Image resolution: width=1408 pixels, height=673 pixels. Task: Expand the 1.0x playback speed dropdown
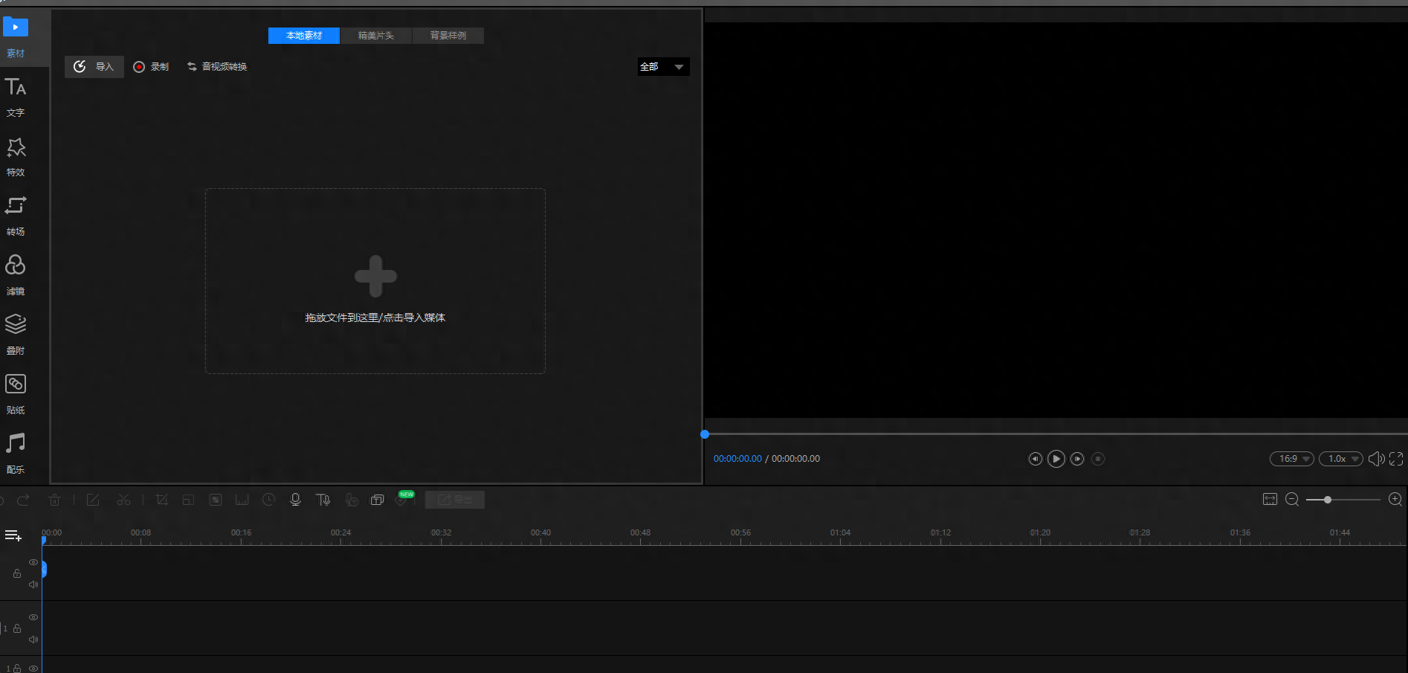1341,459
